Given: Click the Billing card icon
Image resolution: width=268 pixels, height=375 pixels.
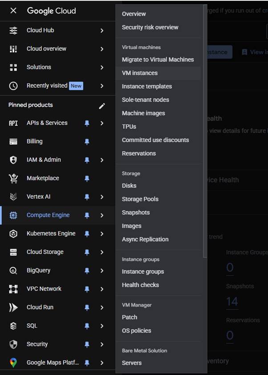Looking at the screenshot, I should pyautogui.click(x=13, y=142).
